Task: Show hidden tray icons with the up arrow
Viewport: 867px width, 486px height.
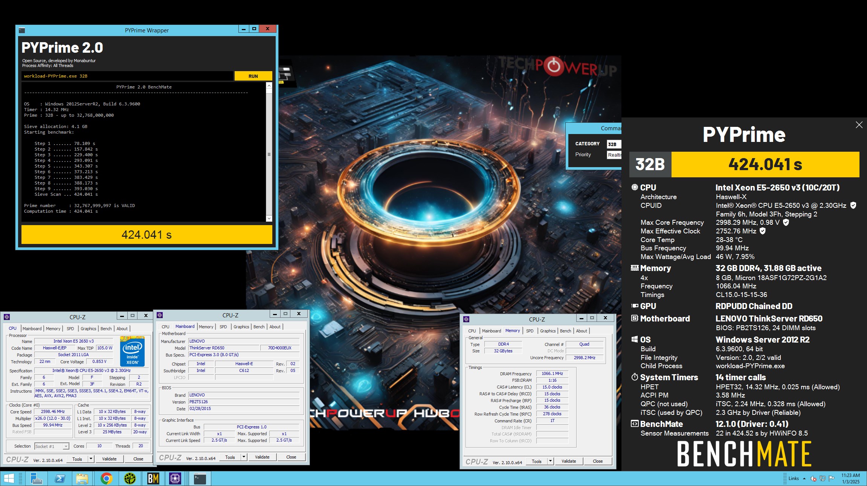Action: [804, 478]
